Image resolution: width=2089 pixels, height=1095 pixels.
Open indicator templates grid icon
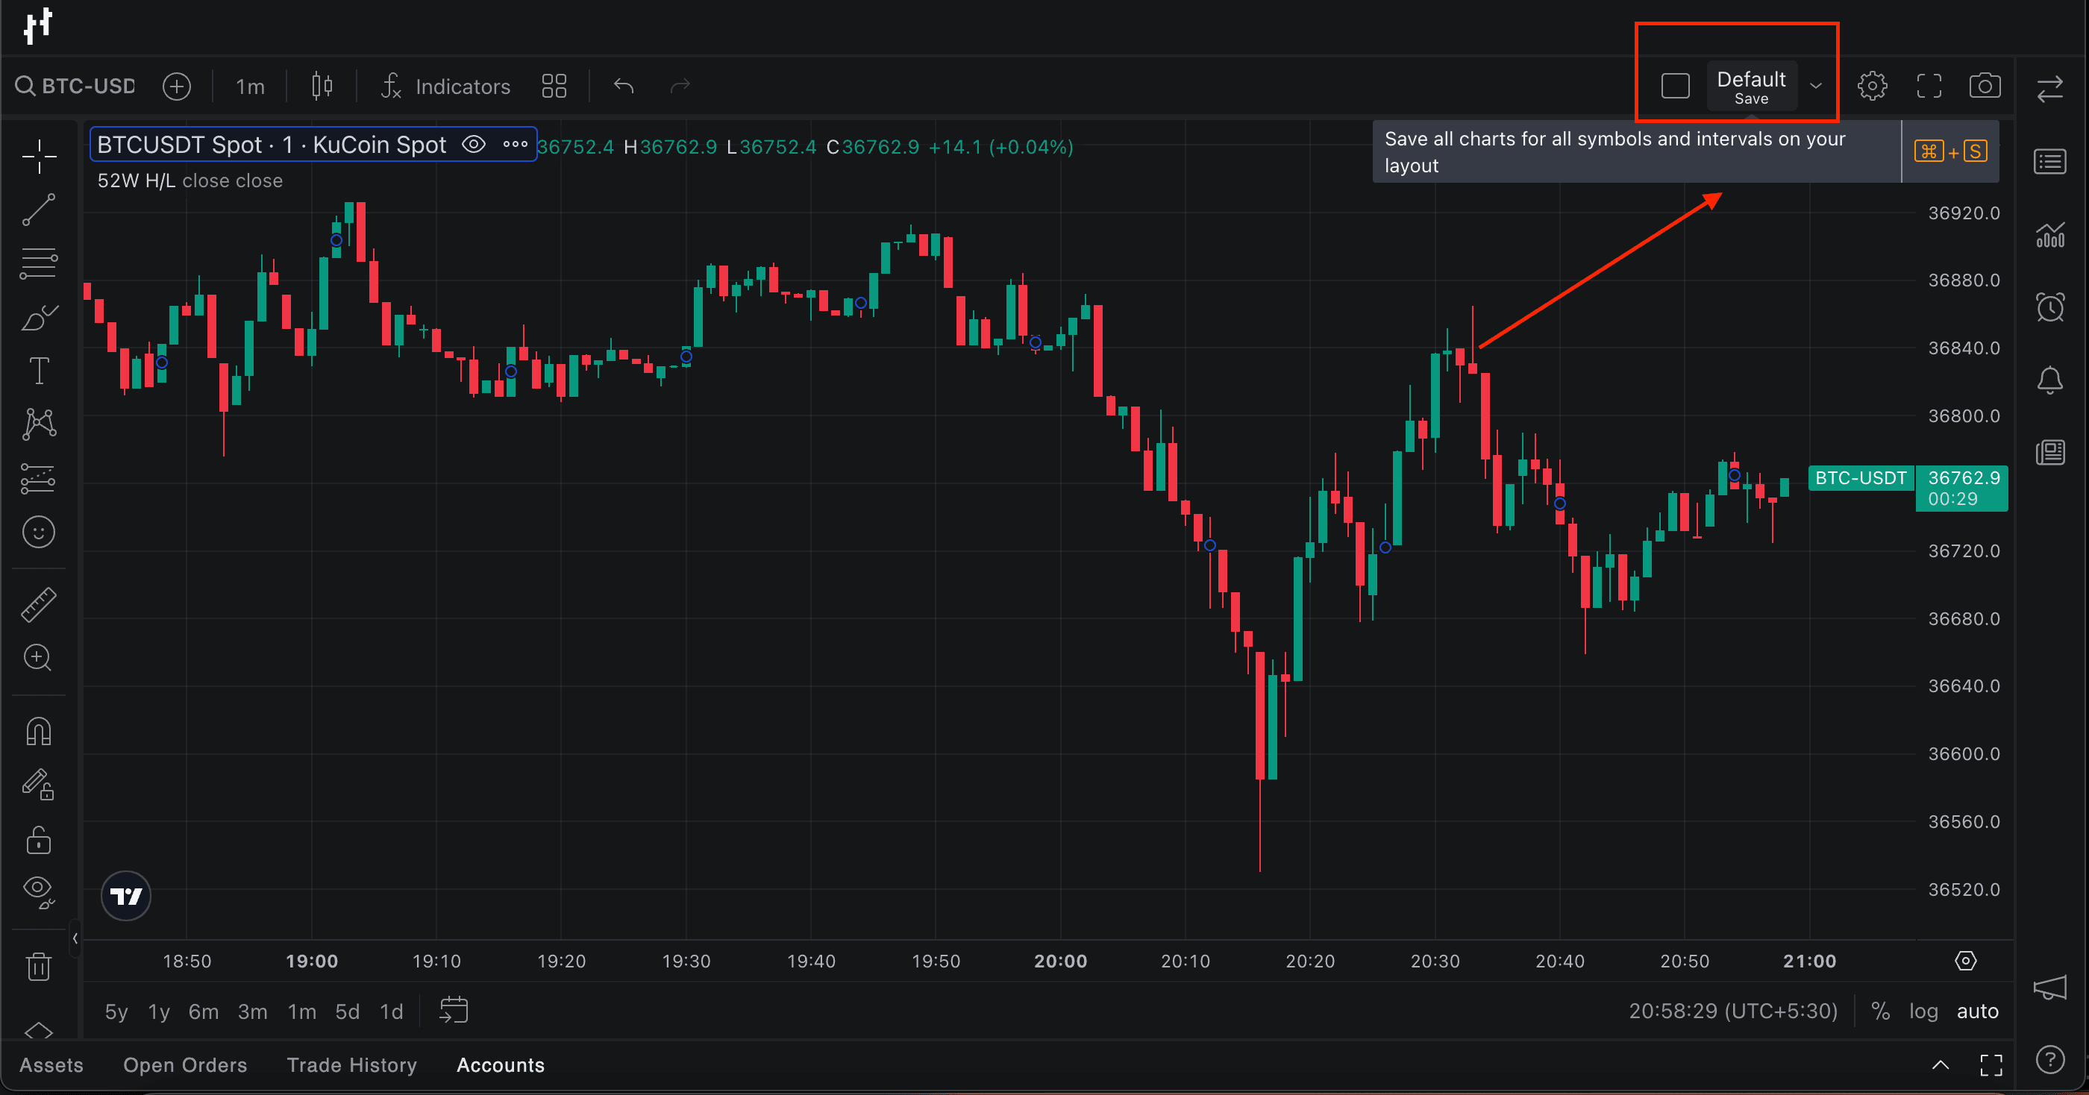pos(554,86)
